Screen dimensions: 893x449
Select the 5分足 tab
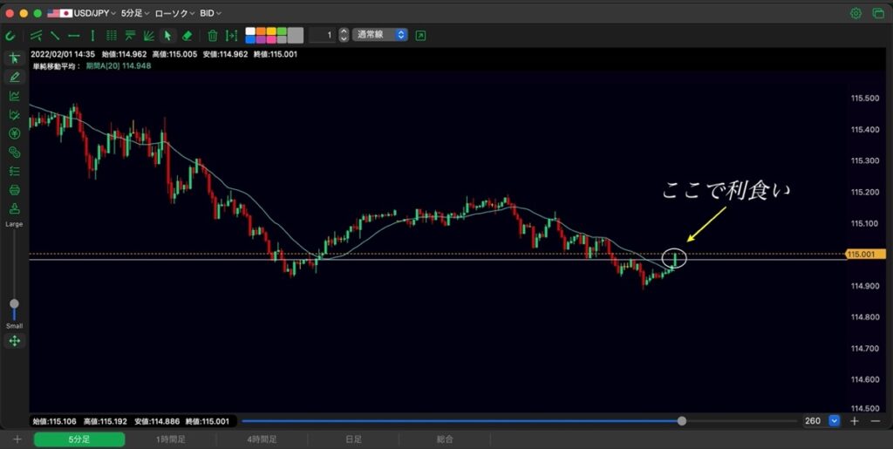(x=79, y=439)
